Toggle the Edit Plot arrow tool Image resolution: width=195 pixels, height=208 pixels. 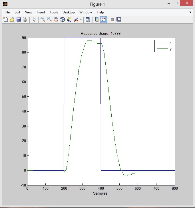34,20
